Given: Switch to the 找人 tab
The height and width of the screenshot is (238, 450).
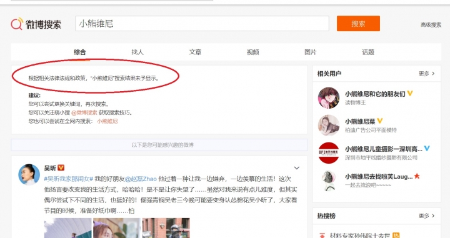Looking at the screenshot, I should pyautogui.click(x=137, y=52).
